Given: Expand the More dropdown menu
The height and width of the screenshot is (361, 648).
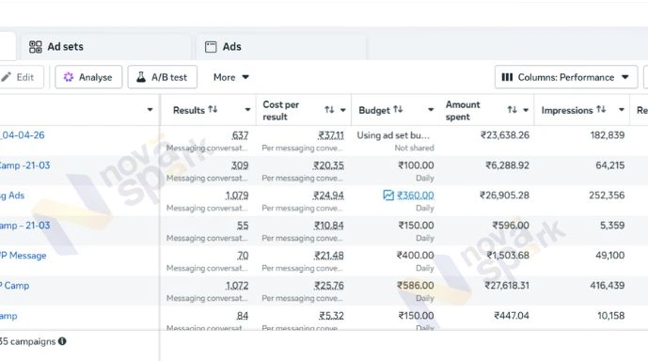Looking at the screenshot, I should [x=230, y=77].
